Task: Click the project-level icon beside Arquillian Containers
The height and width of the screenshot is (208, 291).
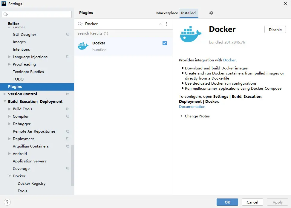Action: coord(68,146)
